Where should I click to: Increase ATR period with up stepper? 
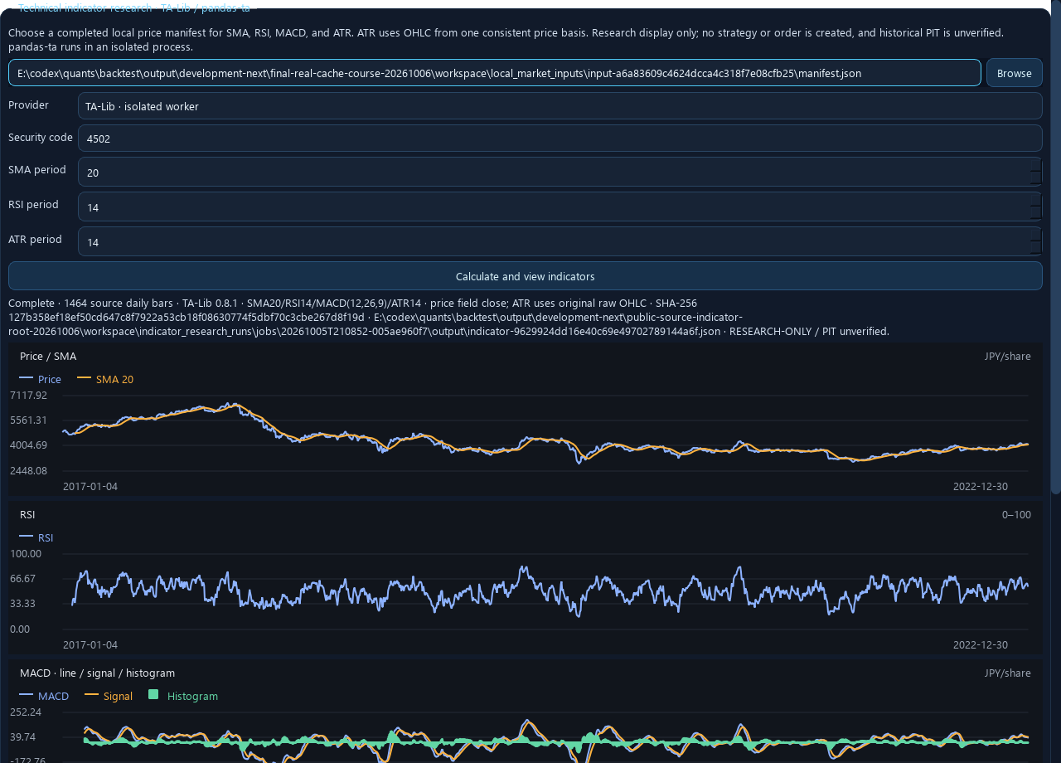[x=1035, y=234]
